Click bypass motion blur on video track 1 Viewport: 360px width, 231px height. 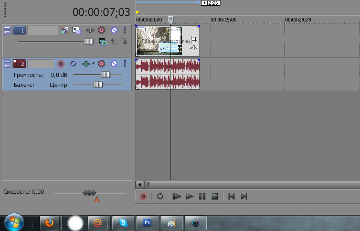click(x=65, y=30)
